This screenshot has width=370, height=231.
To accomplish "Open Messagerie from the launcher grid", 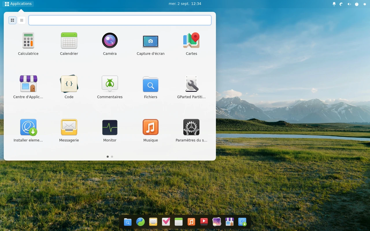I will pos(69,131).
